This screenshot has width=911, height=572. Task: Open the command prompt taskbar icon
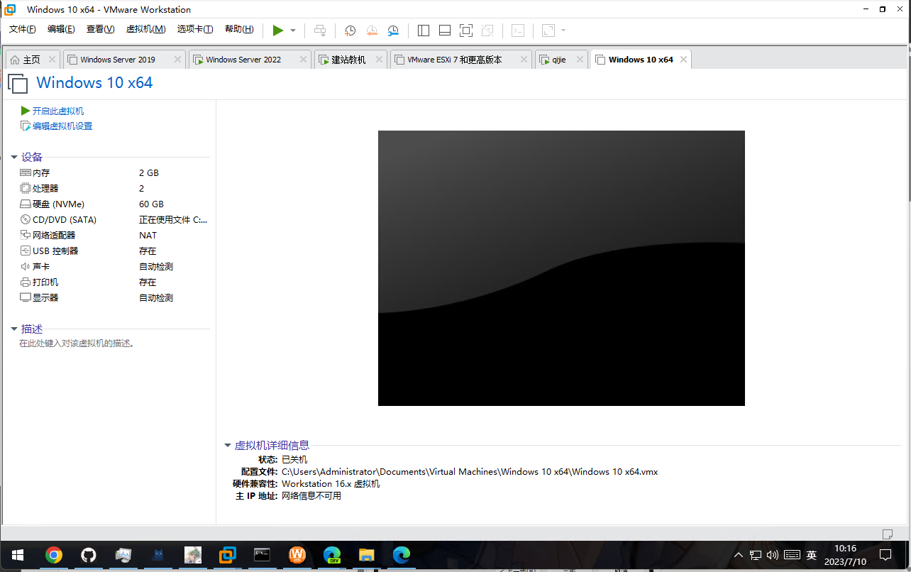coord(263,555)
